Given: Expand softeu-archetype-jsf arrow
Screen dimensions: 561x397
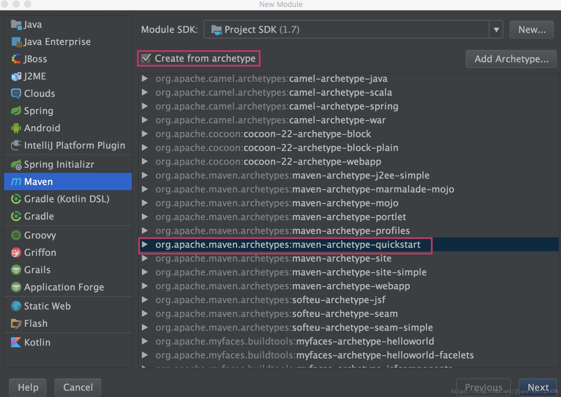Looking at the screenshot, I should [145, 300].
